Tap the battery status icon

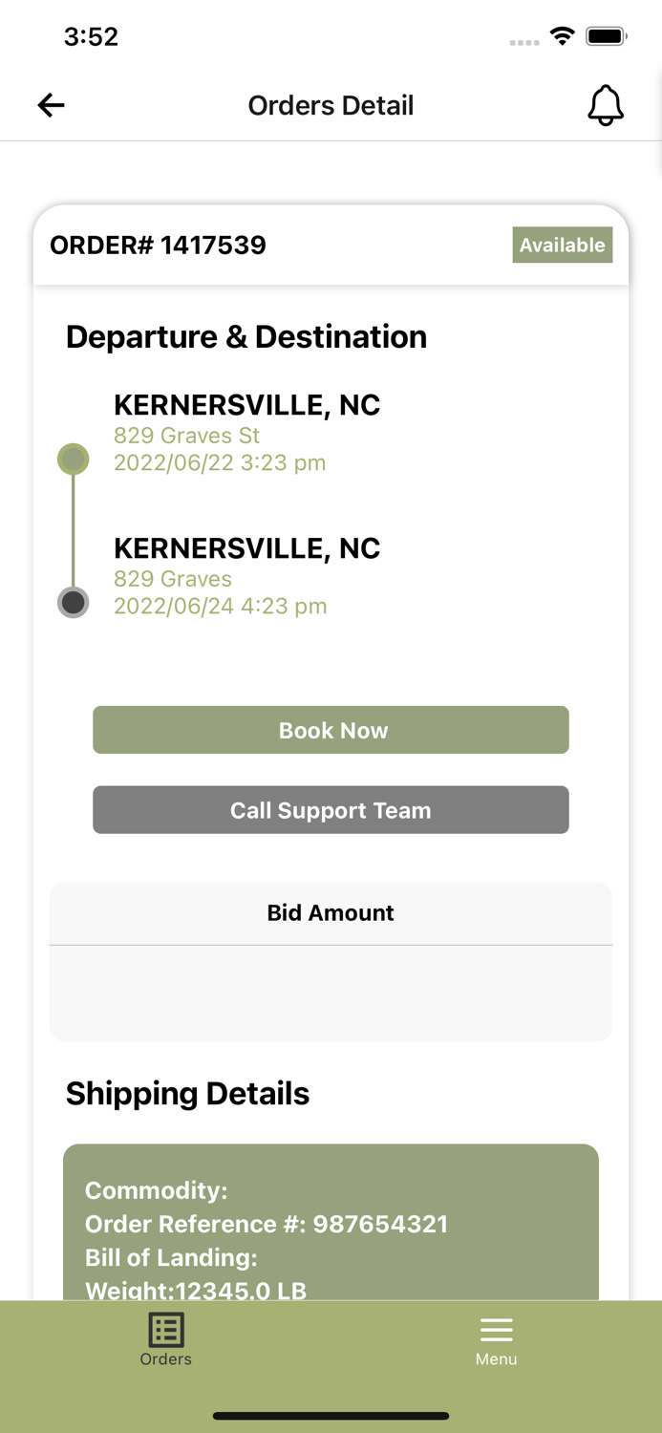pyautogui.click(x=606, y=37)
